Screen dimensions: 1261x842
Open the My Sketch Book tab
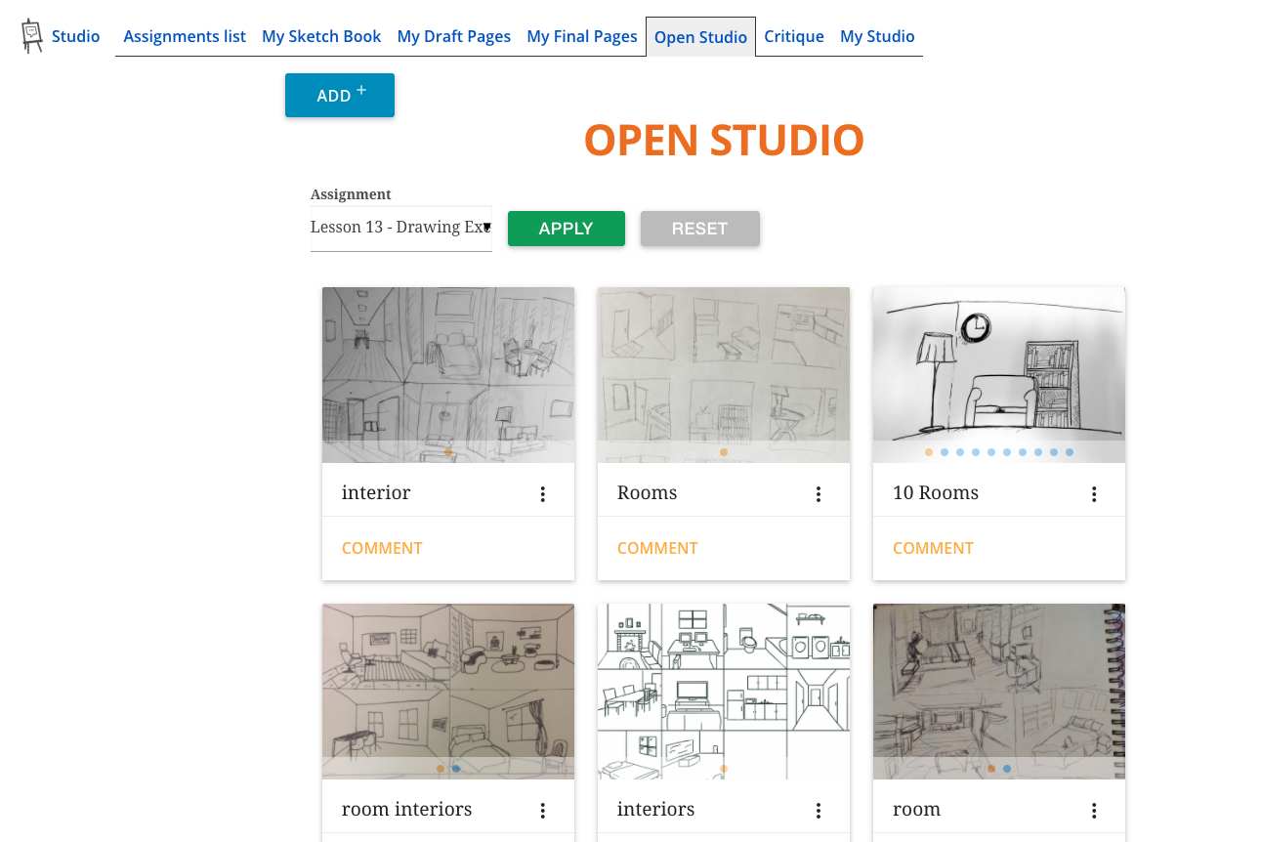coord(321,36)
